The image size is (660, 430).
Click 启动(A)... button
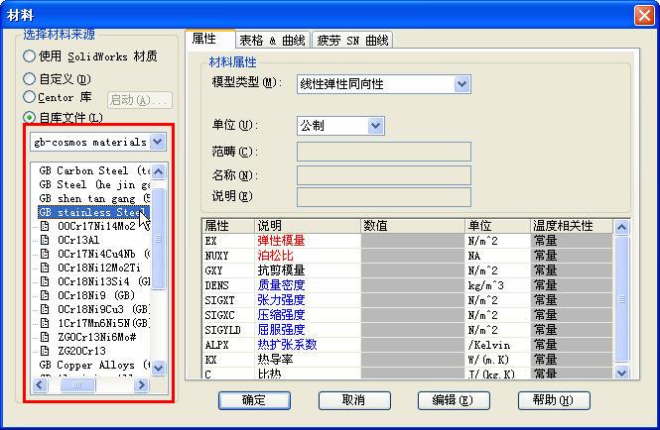coord(140,100)
